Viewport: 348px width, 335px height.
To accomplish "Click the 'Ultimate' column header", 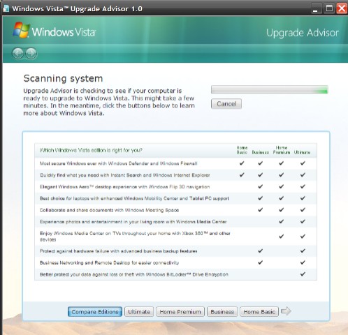I will tap(302, 152).
